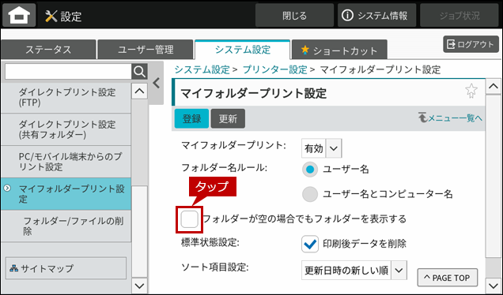Open PC/モバイル端末からのプリント設定 item
Image resolution: width=503 pixels, height=295 pixels.
[x=66, y=162]
